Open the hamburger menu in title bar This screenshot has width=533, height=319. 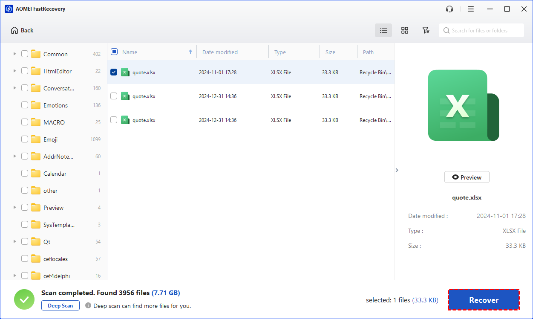[x=471, y=9]
